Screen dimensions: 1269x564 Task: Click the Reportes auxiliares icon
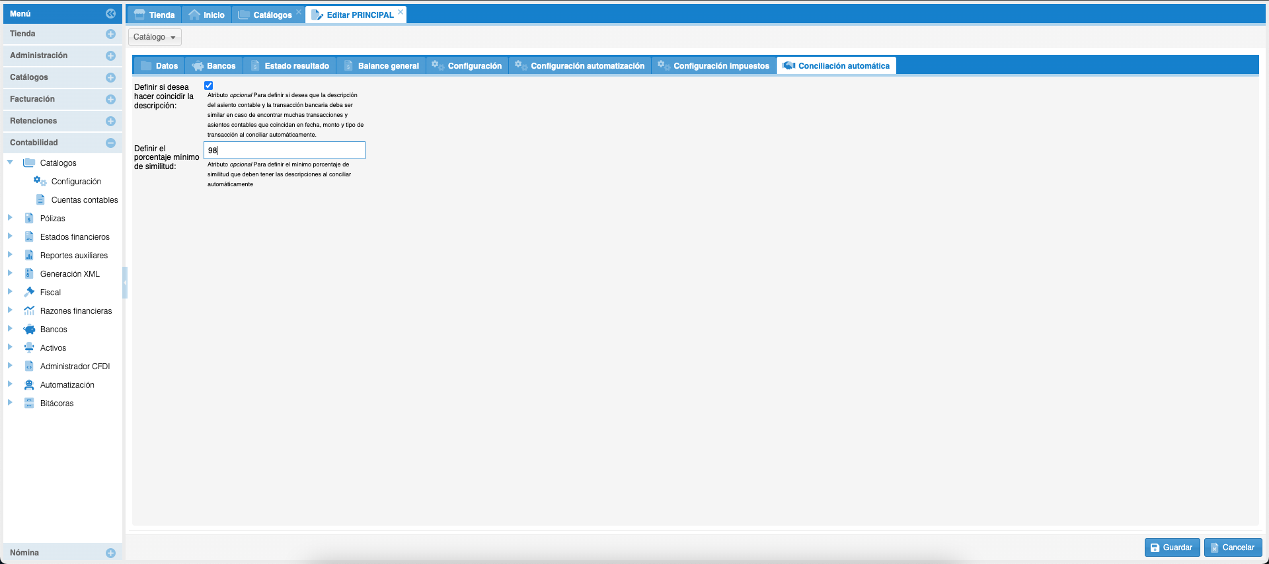[x=29, y=256]
